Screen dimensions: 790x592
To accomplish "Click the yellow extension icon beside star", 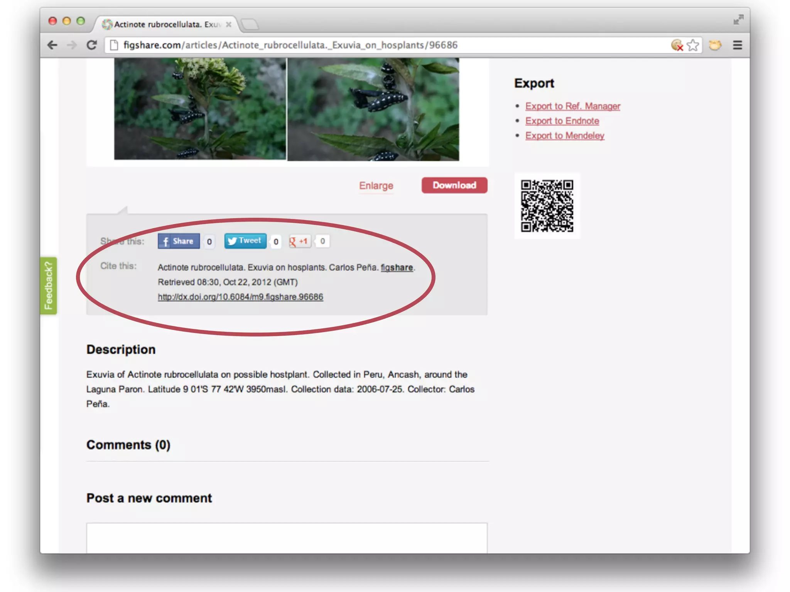I will pyautogui.click(x=715, y=45).
